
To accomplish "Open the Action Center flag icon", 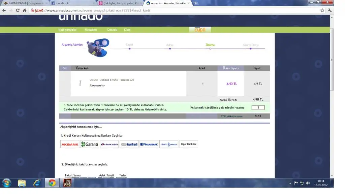I will tap(296, 183).
